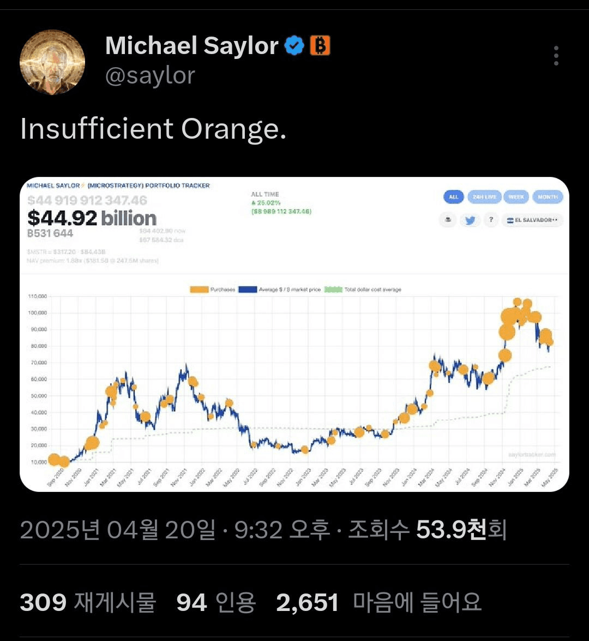This screenshot has height=641, width=589.
Task: Expand the El Salvador selector dropdown
Action: coord(532,220)
